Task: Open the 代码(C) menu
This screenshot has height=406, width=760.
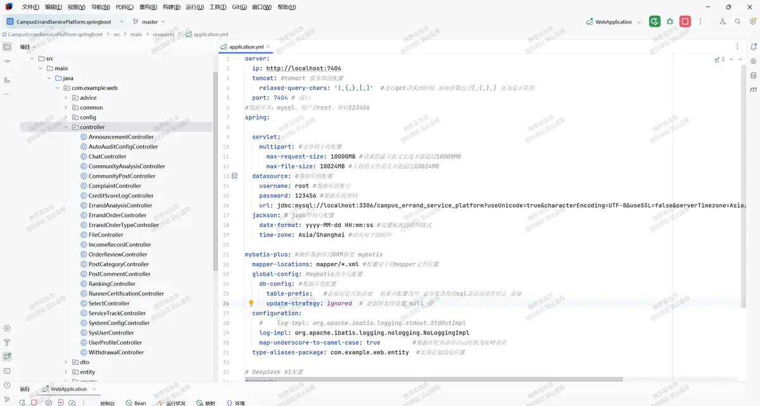Action: pos(125,7)
